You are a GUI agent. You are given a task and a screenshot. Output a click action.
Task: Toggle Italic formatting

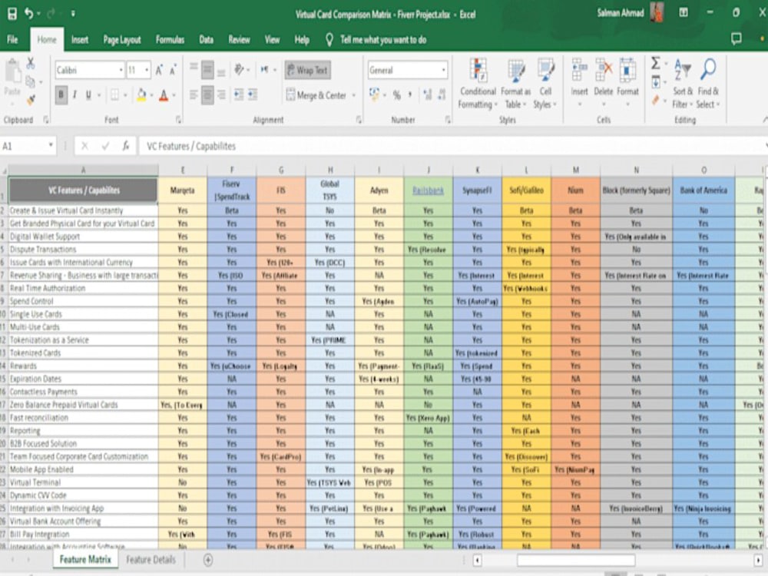pyautogui.click(x=75, y=95)
